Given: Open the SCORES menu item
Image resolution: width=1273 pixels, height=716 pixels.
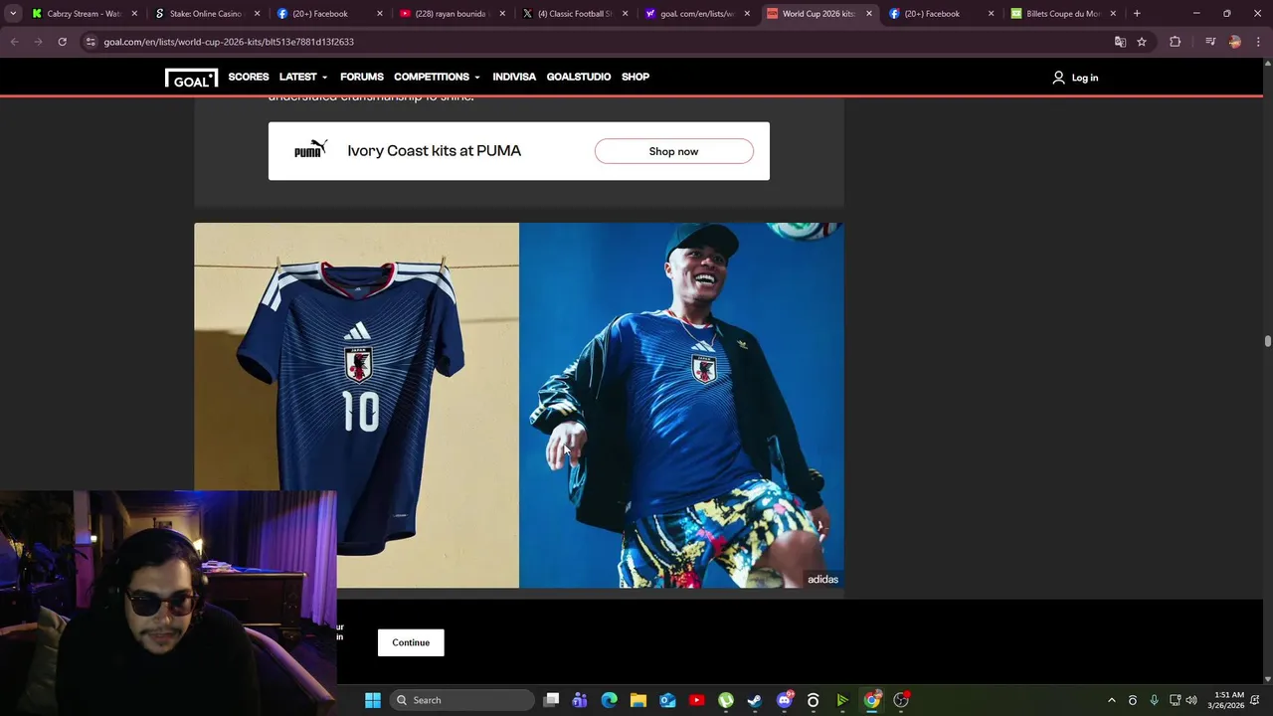Looking at the screenshot, I should point(249,77).
